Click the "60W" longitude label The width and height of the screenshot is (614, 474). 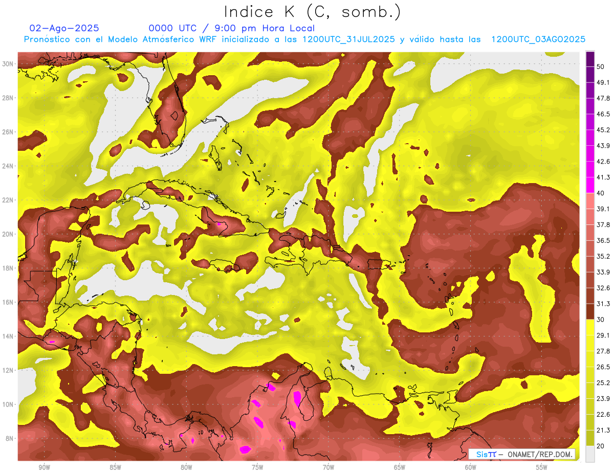point(471,467)
